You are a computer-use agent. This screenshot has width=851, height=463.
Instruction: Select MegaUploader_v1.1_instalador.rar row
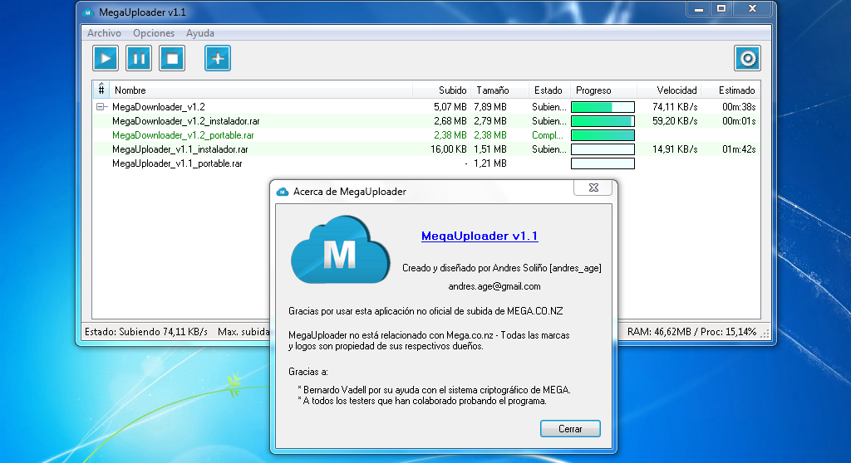(426, 149)
